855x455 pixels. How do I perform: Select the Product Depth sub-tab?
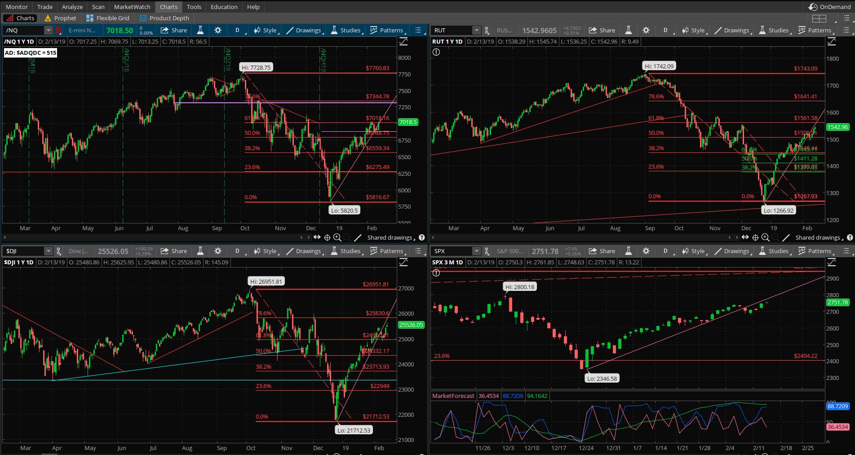(164, 18)
